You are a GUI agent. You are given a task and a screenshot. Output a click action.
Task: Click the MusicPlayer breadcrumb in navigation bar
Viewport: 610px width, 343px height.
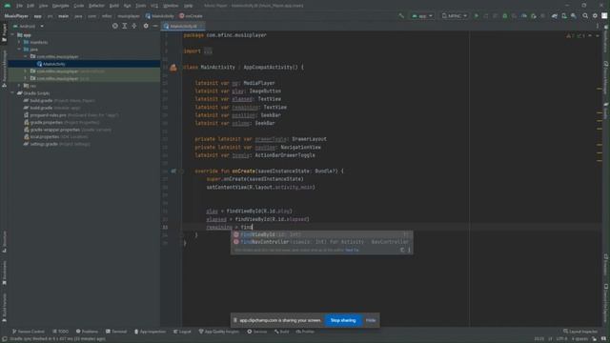(16, 16)
